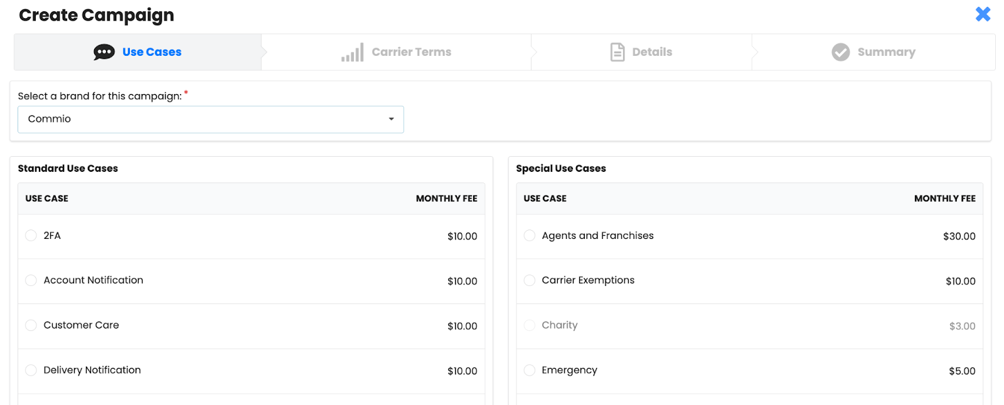The width and height of the screenshot is (1004, 405).
Task: Click the $30.00 Agents and Franchises fee
Action: coord(959,236)
